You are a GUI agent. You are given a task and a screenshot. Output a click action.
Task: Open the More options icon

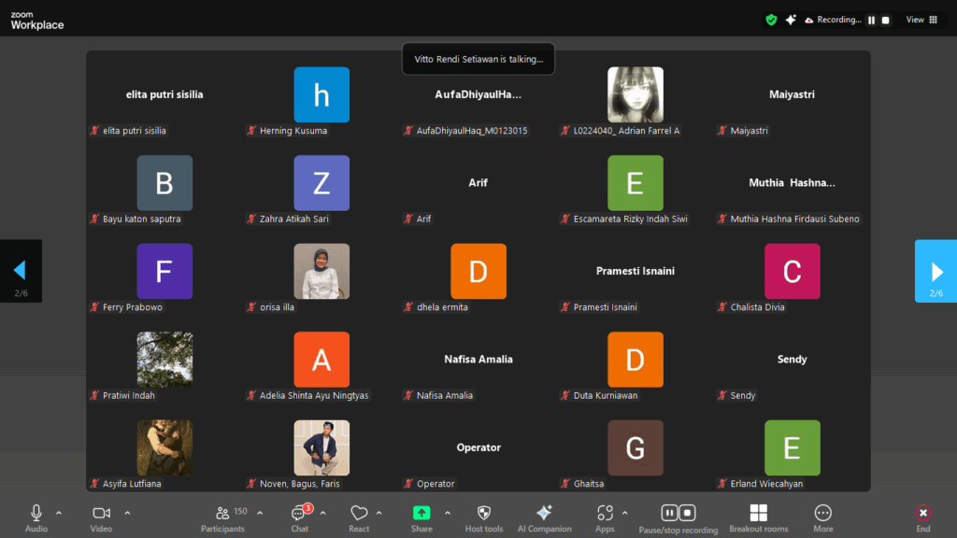[x=822, y=513]
